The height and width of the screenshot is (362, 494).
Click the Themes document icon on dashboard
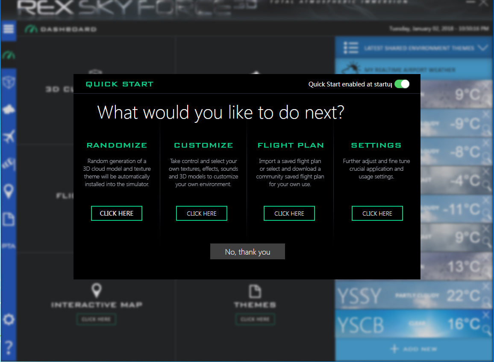[x=255, y=291]
